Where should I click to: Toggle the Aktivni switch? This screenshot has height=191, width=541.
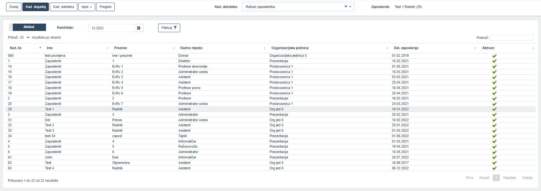click(27, 27)
